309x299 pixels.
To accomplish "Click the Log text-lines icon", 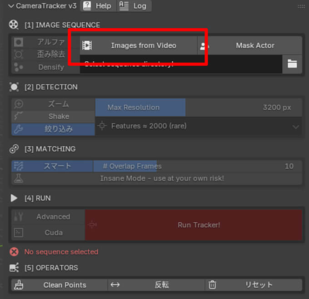I will click(124, 6).
